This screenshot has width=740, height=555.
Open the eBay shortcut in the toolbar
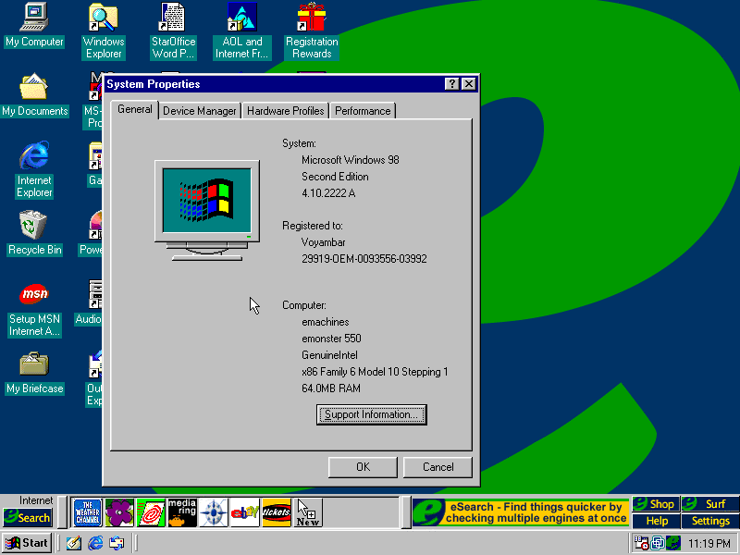244,512
